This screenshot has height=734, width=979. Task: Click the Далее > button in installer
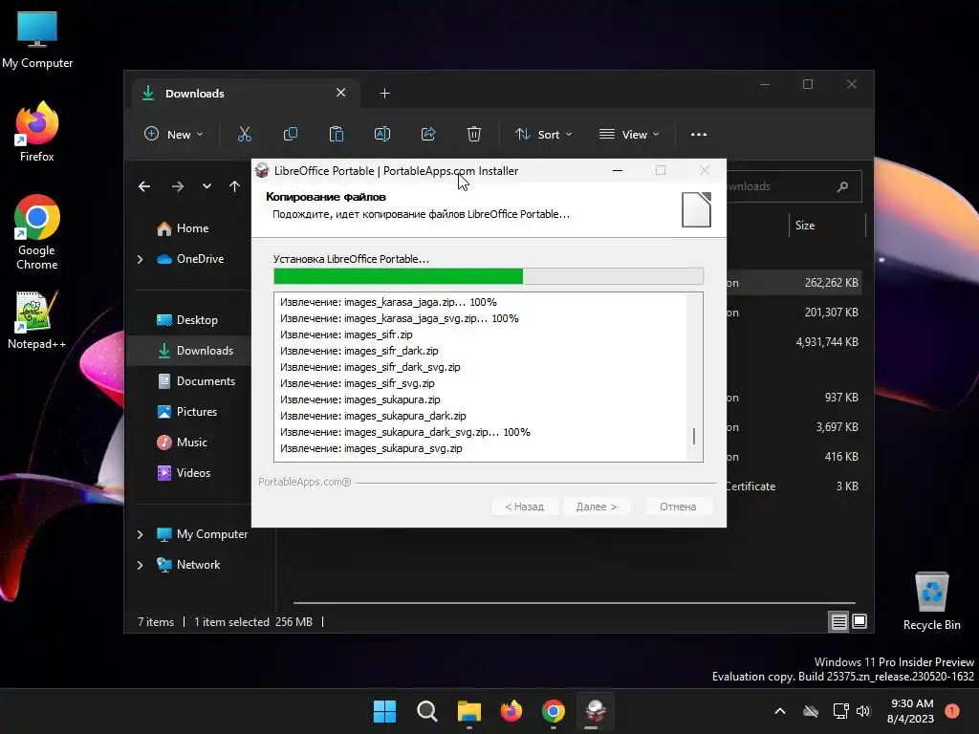point(597,507)
